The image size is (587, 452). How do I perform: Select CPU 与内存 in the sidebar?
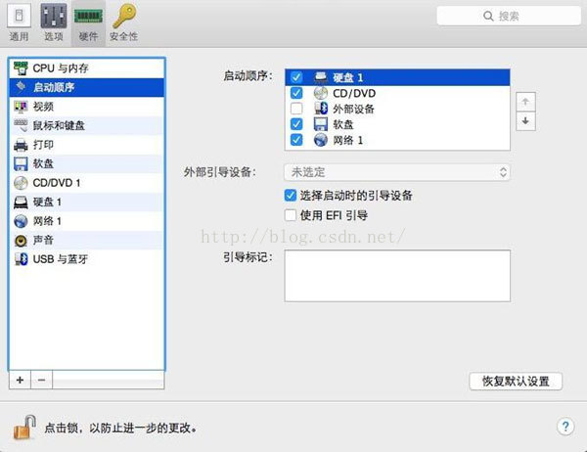(86, 68)
